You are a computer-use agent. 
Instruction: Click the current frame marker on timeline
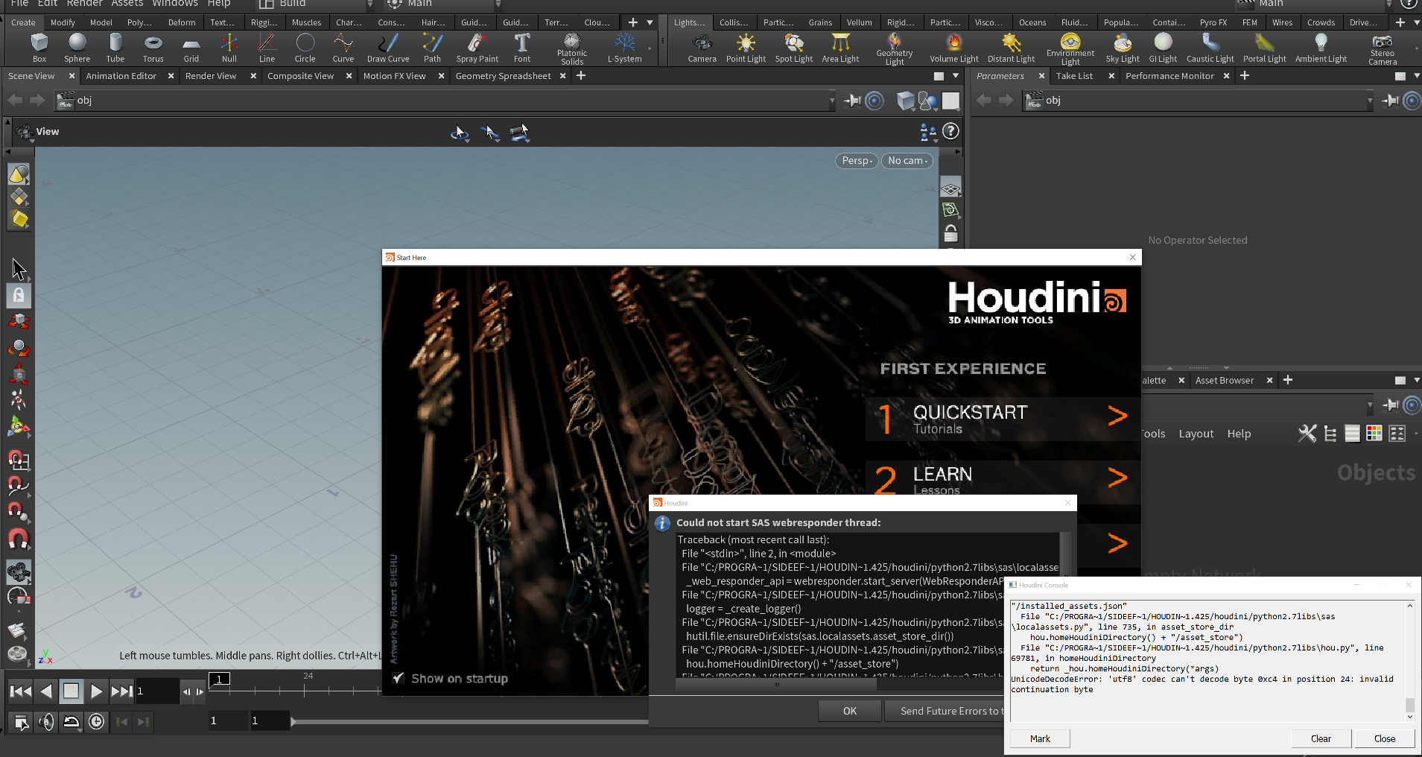[220, 679]
